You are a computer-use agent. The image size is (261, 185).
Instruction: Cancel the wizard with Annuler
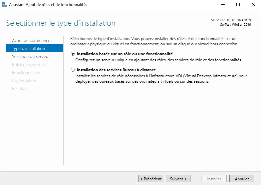[242, 179]
